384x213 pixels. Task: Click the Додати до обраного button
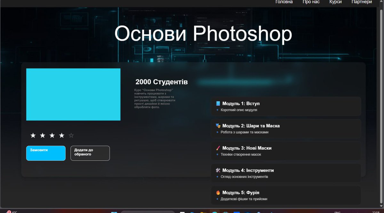[90, 153]
